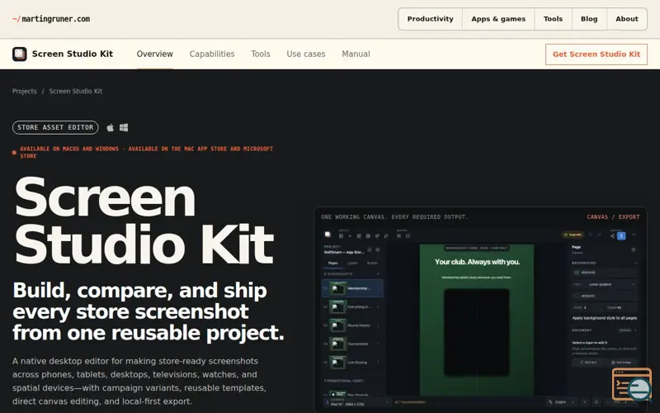Click the Screen Studio Kit breadcrumb
Viewport: 660px width, 413px height.
76,91
